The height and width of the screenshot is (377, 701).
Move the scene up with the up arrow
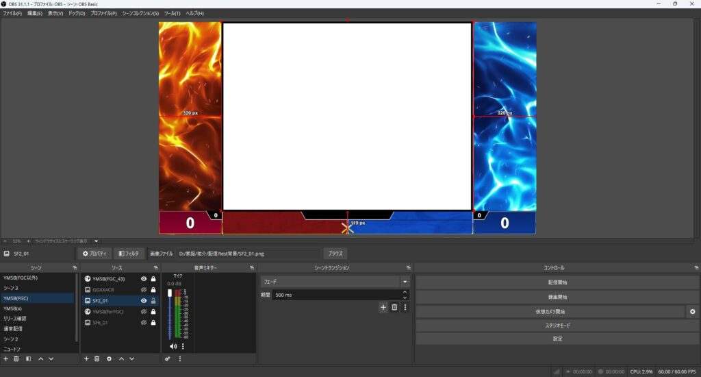coord(40,358)
